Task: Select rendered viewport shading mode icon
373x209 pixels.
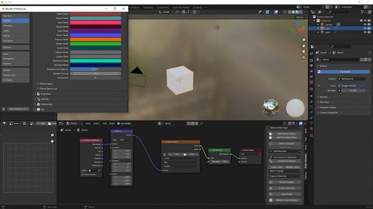Action: (301, 12)
